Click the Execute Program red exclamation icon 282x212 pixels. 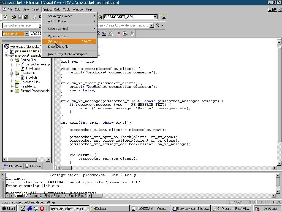[119, 33]
